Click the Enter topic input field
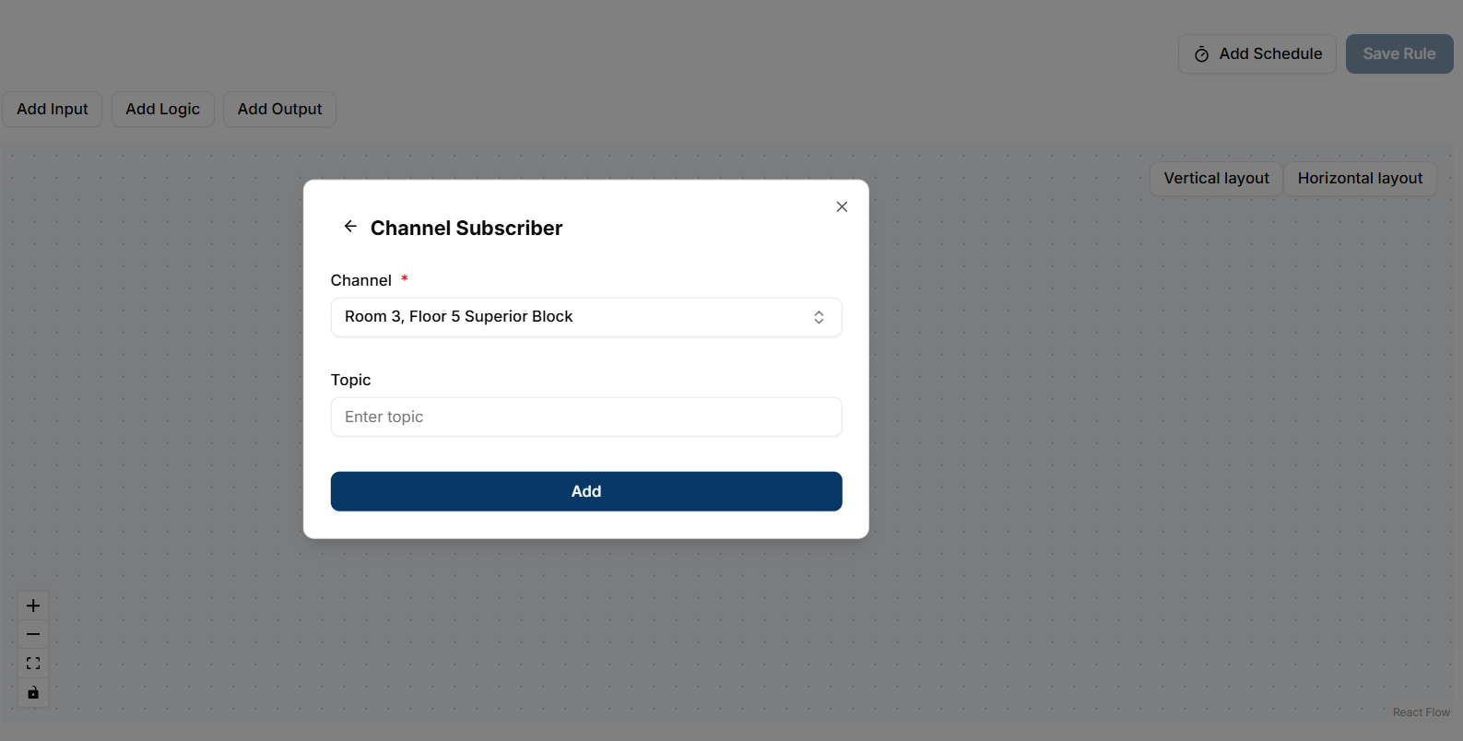The width and height of the screenshot is (1463, 741). click(x=586, y=417)
